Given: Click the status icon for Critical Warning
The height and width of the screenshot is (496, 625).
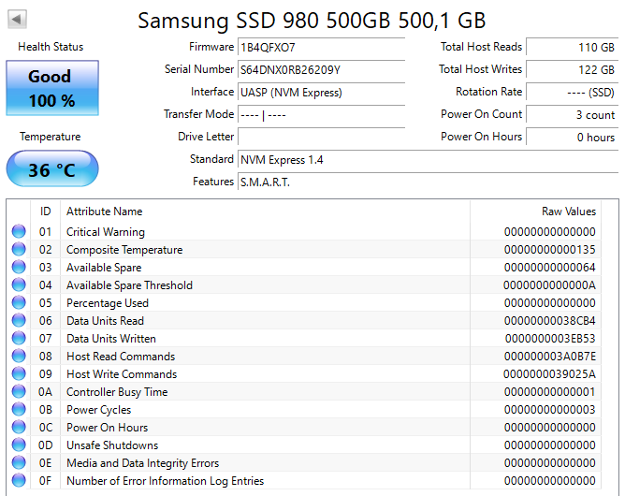Looking at the screenshot, I should [x=19, y=232].
